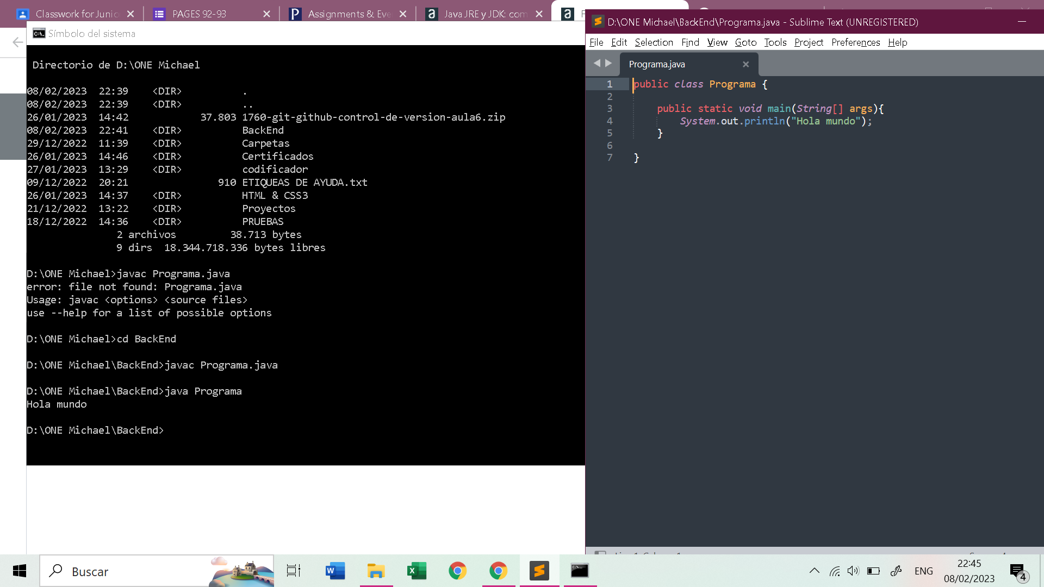
Task: Click the battery status tray icon
Action: [x=873, y=571]
